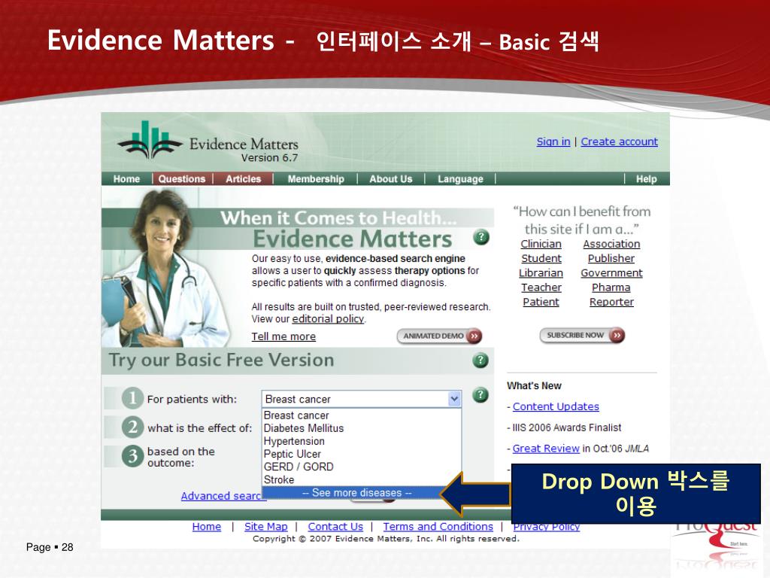View the editorial policy link
Image resolution: width=770 pixels, height=578 pixels.
pyautogui.click(x=328, y=318)
